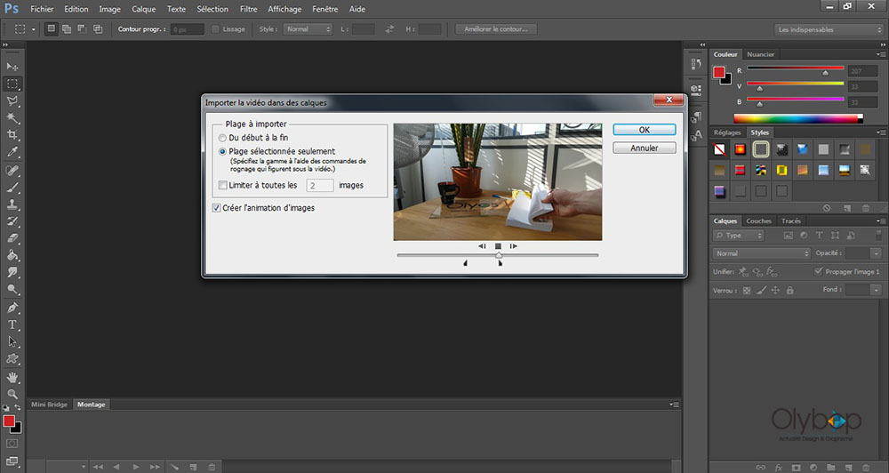The image size is (889, 473).
Task: Select the Brush tool
Action: 12,188
